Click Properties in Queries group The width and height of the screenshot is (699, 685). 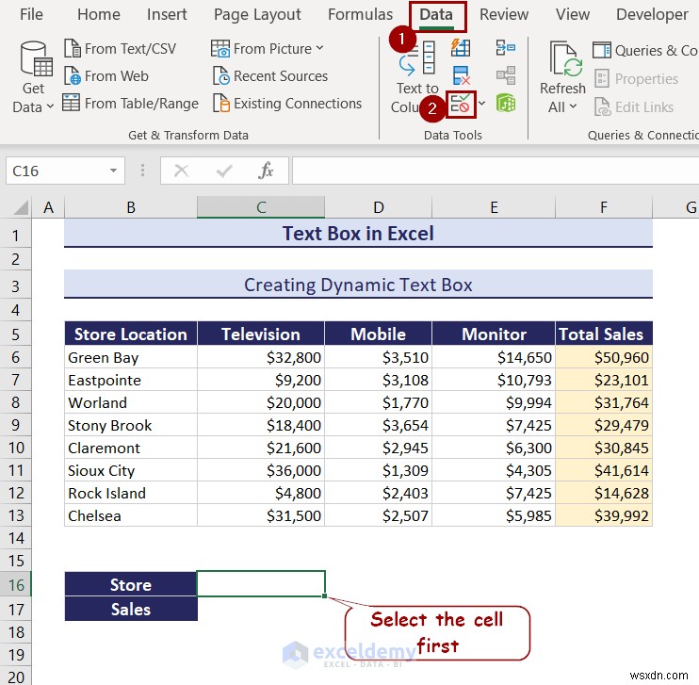(x=637, y=78)
